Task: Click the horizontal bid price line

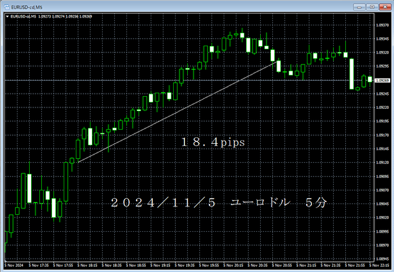Action: click(x=146, y=80)
